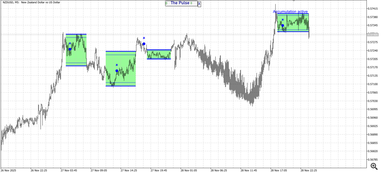The image size is (381, 173).
Task: Click the Accumulation active label
Action: [x=290, y=12]
